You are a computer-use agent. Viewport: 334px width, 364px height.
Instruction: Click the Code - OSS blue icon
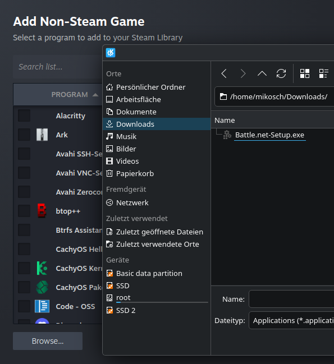point(42,306)
